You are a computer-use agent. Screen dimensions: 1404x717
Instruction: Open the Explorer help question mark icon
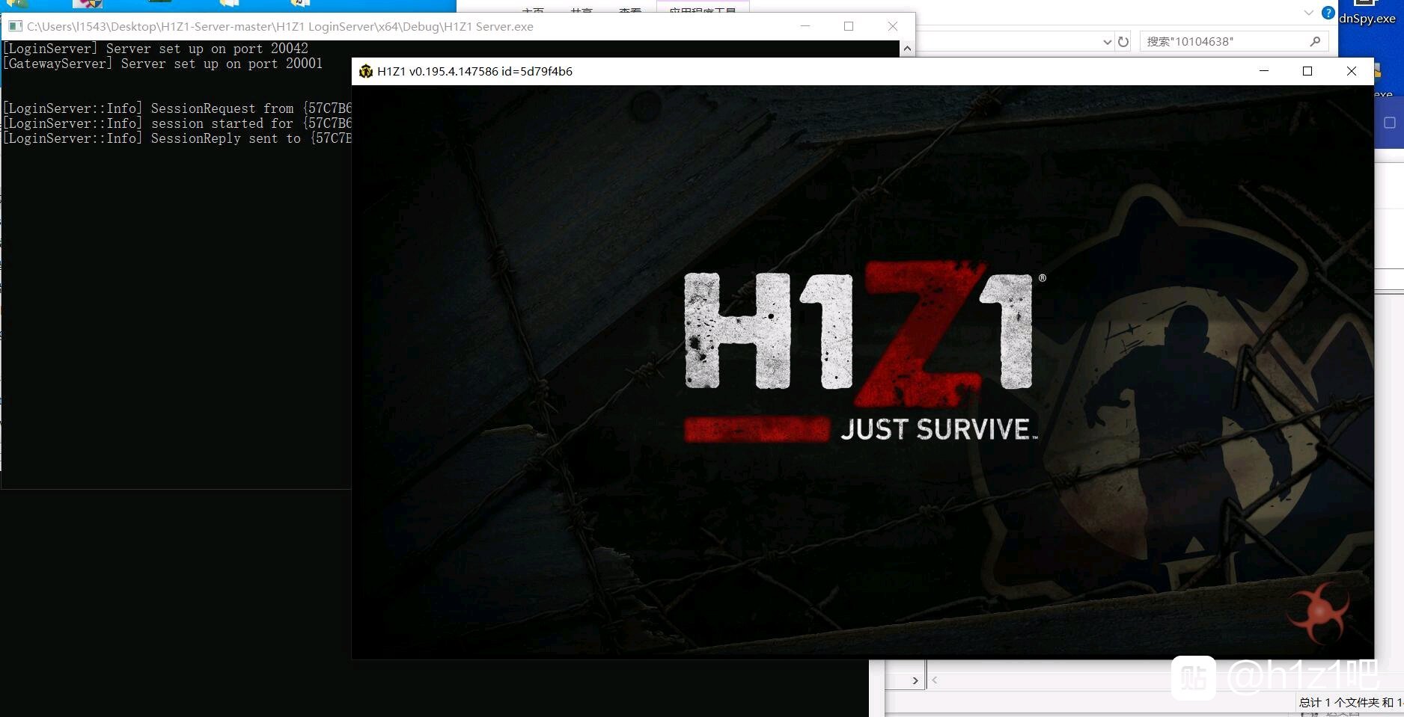pos(1328,13)
